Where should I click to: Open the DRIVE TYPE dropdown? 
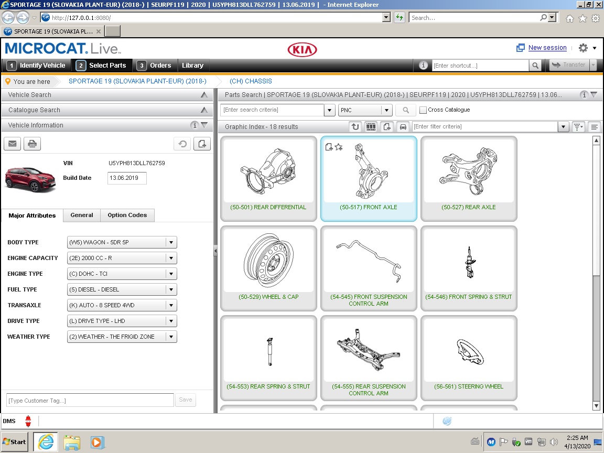[171, 321]
